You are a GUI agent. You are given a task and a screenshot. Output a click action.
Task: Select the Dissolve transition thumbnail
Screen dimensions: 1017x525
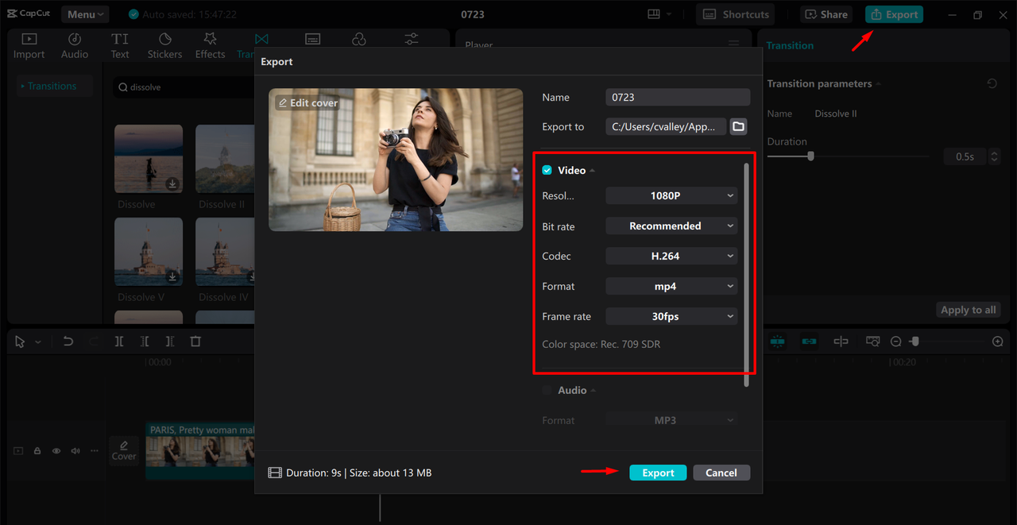pyautogui.click(x=149, y=159)
